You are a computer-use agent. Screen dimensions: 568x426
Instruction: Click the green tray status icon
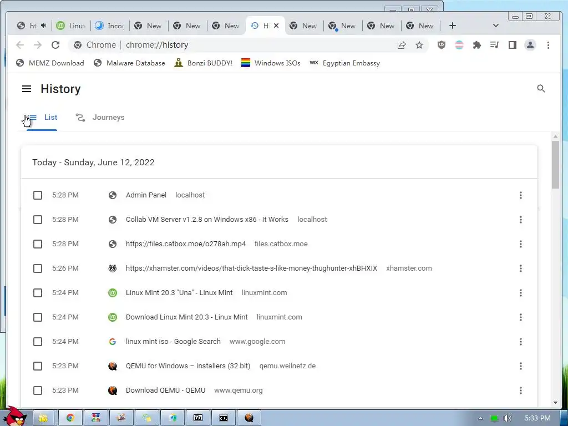click(x=494, y=418)
